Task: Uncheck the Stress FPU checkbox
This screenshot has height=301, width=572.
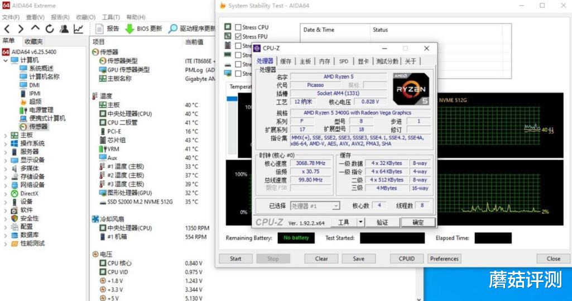Action: pos(238,36)
